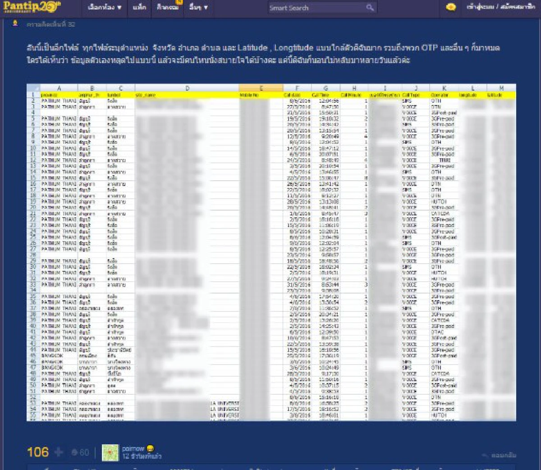Click the 106 vote count
This screenshot has height=470, width=541.
pyautogui.click(x=38, y=452)
